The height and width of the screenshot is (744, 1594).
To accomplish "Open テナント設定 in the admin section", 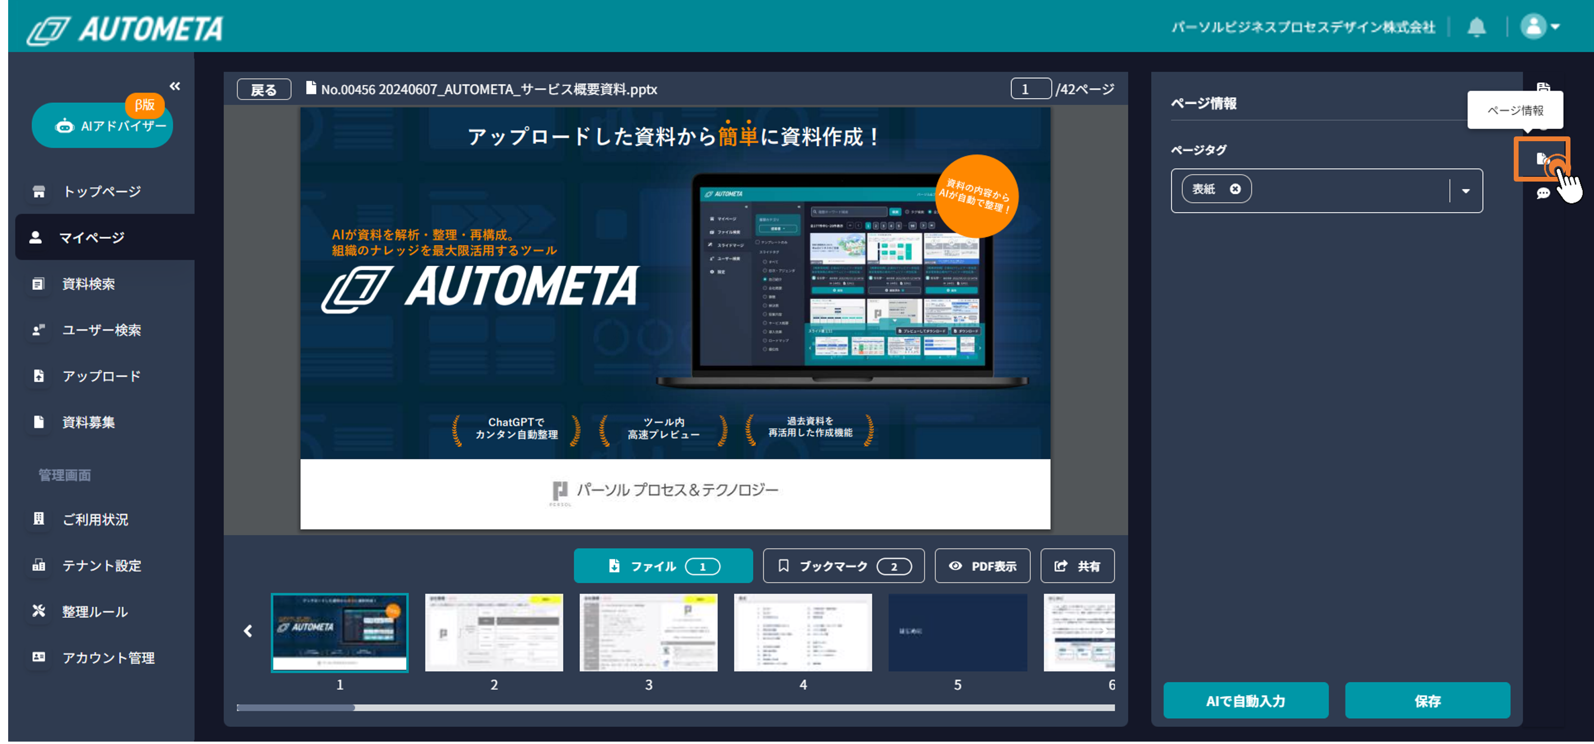I will pyautogui.click(x=102, y=566).
